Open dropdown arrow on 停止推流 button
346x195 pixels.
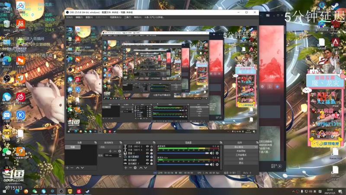(x=256, y=147)
